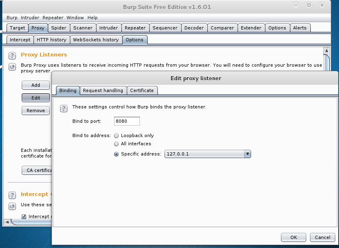Minimize the Burp Suite window

(x=296, y=5)
